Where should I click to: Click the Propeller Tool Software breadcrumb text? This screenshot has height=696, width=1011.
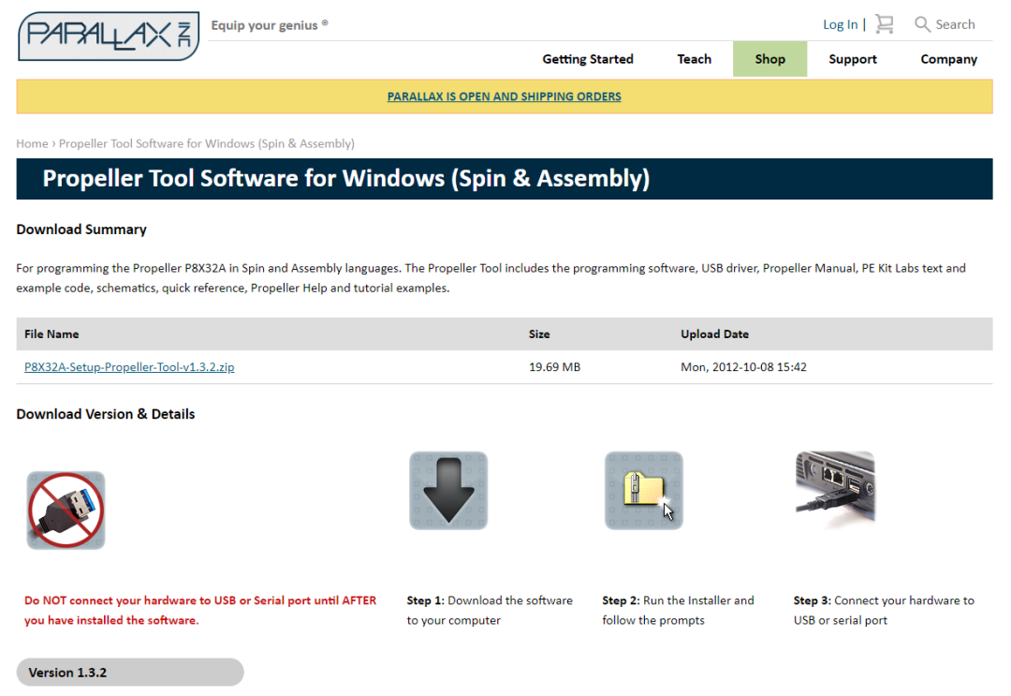tap(206, 143)
